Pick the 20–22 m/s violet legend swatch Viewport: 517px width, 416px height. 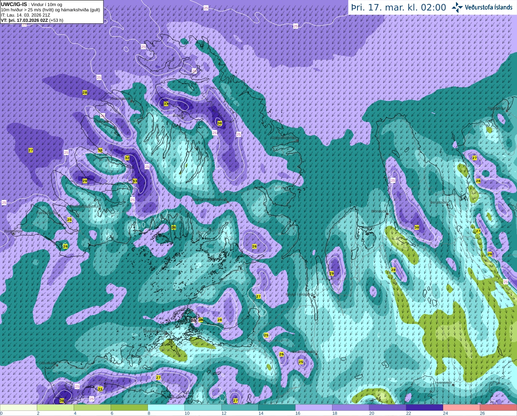387,408
